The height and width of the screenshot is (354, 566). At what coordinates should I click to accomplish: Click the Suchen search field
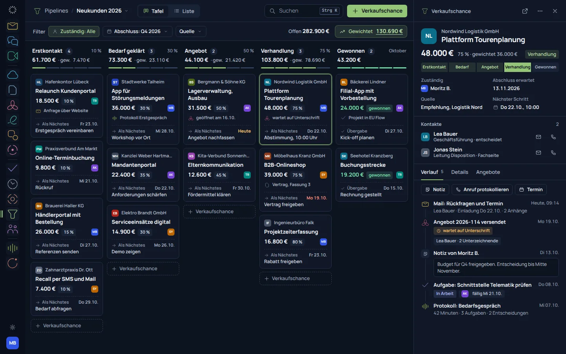coord(303,11)
